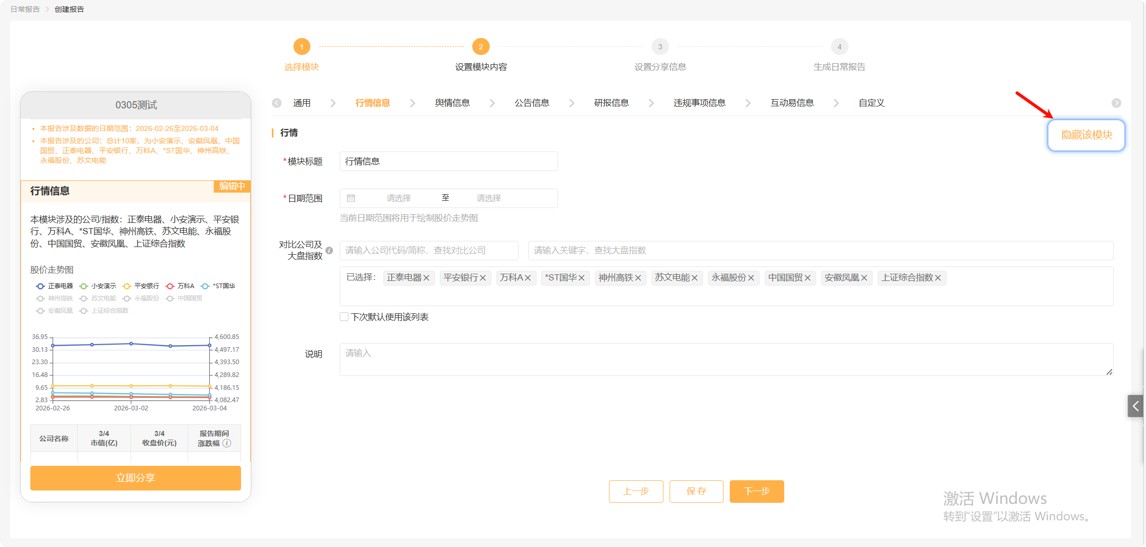
Task: Edit the 模块标题 input field
Action: (449, 161)
